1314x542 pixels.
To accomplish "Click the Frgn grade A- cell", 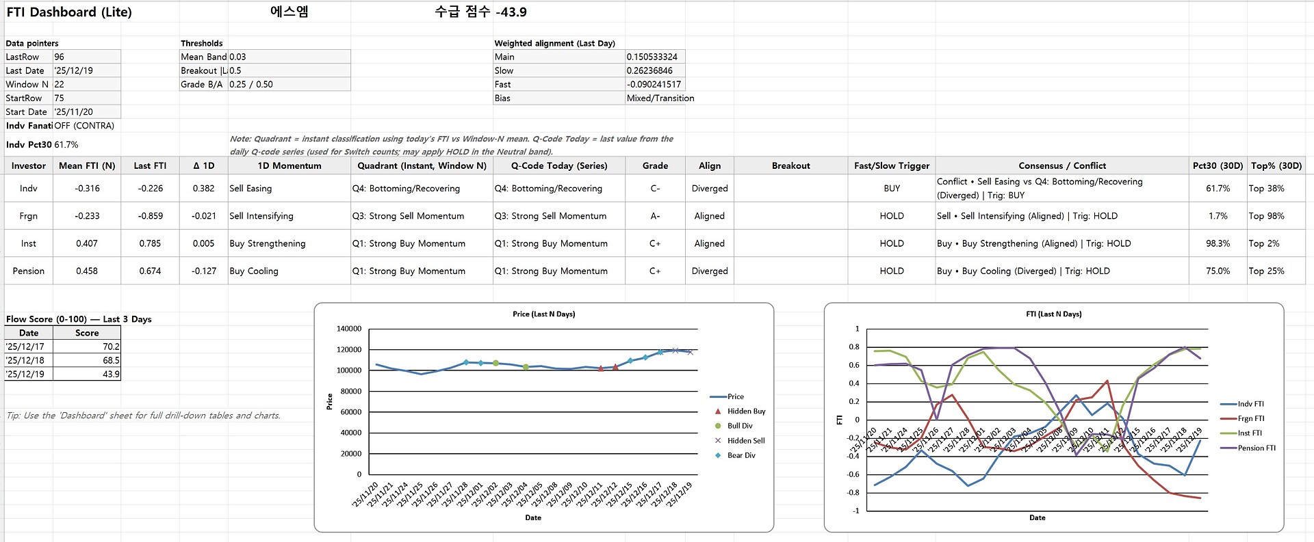I will 654,216.
